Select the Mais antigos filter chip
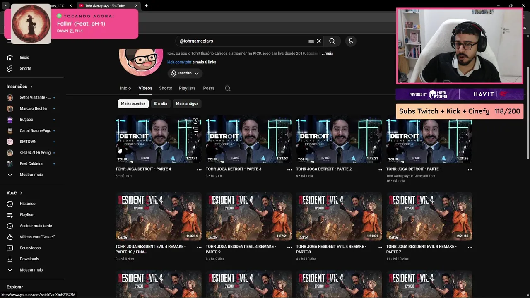530x298 pixels. tap(187, 103)
